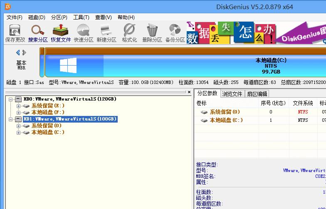Click 系统保留(0) name in partition table
The image size is (326, 209).
click(225, 112)
